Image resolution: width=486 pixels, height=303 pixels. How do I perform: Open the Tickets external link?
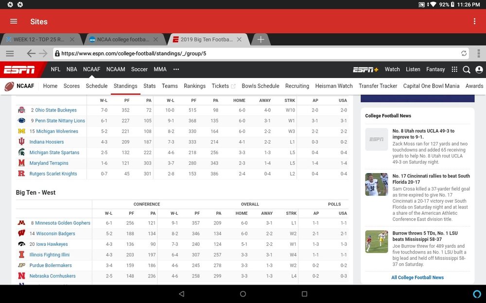tap(224, 86)
